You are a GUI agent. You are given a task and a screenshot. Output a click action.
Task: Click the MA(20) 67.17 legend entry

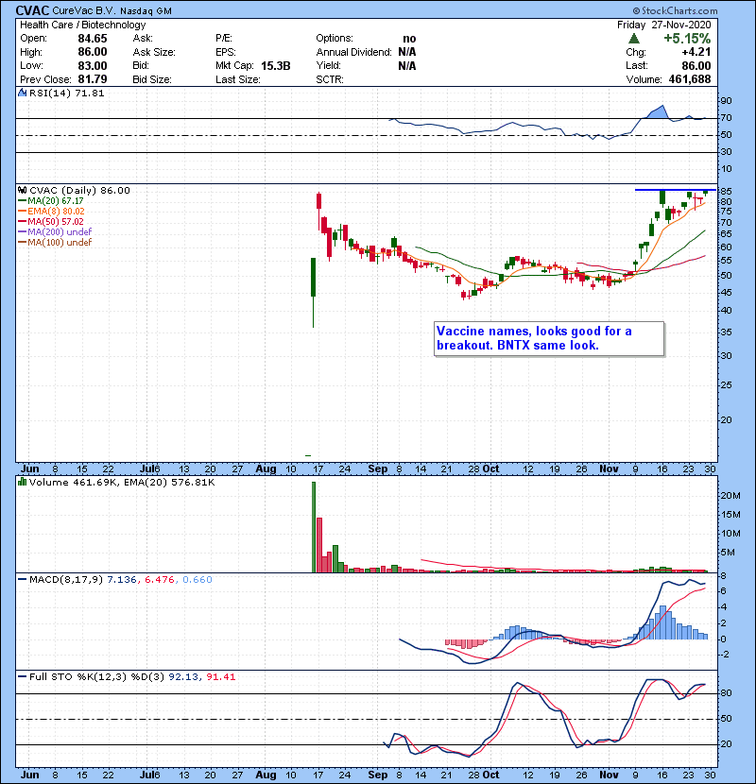click(51, 201)
